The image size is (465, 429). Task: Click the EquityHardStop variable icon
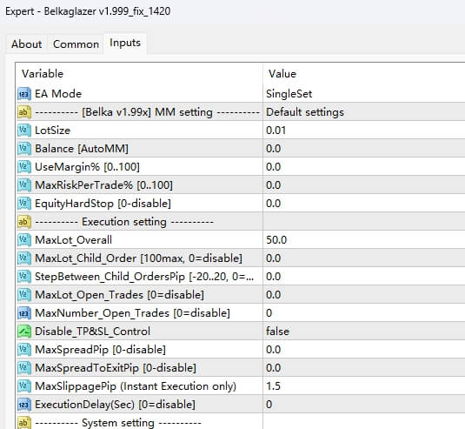(x=24, y=204)
